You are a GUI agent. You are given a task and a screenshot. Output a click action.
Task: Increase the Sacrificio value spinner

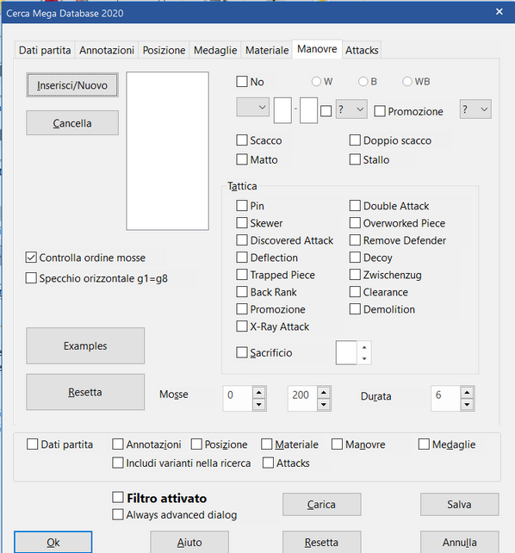tap(364, 347)
